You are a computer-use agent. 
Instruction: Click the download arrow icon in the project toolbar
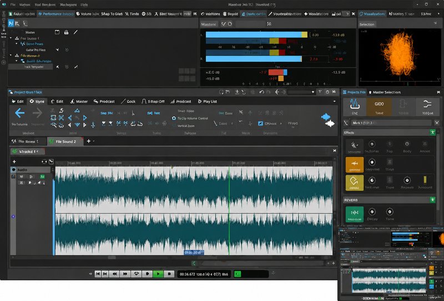click(237, 92)
